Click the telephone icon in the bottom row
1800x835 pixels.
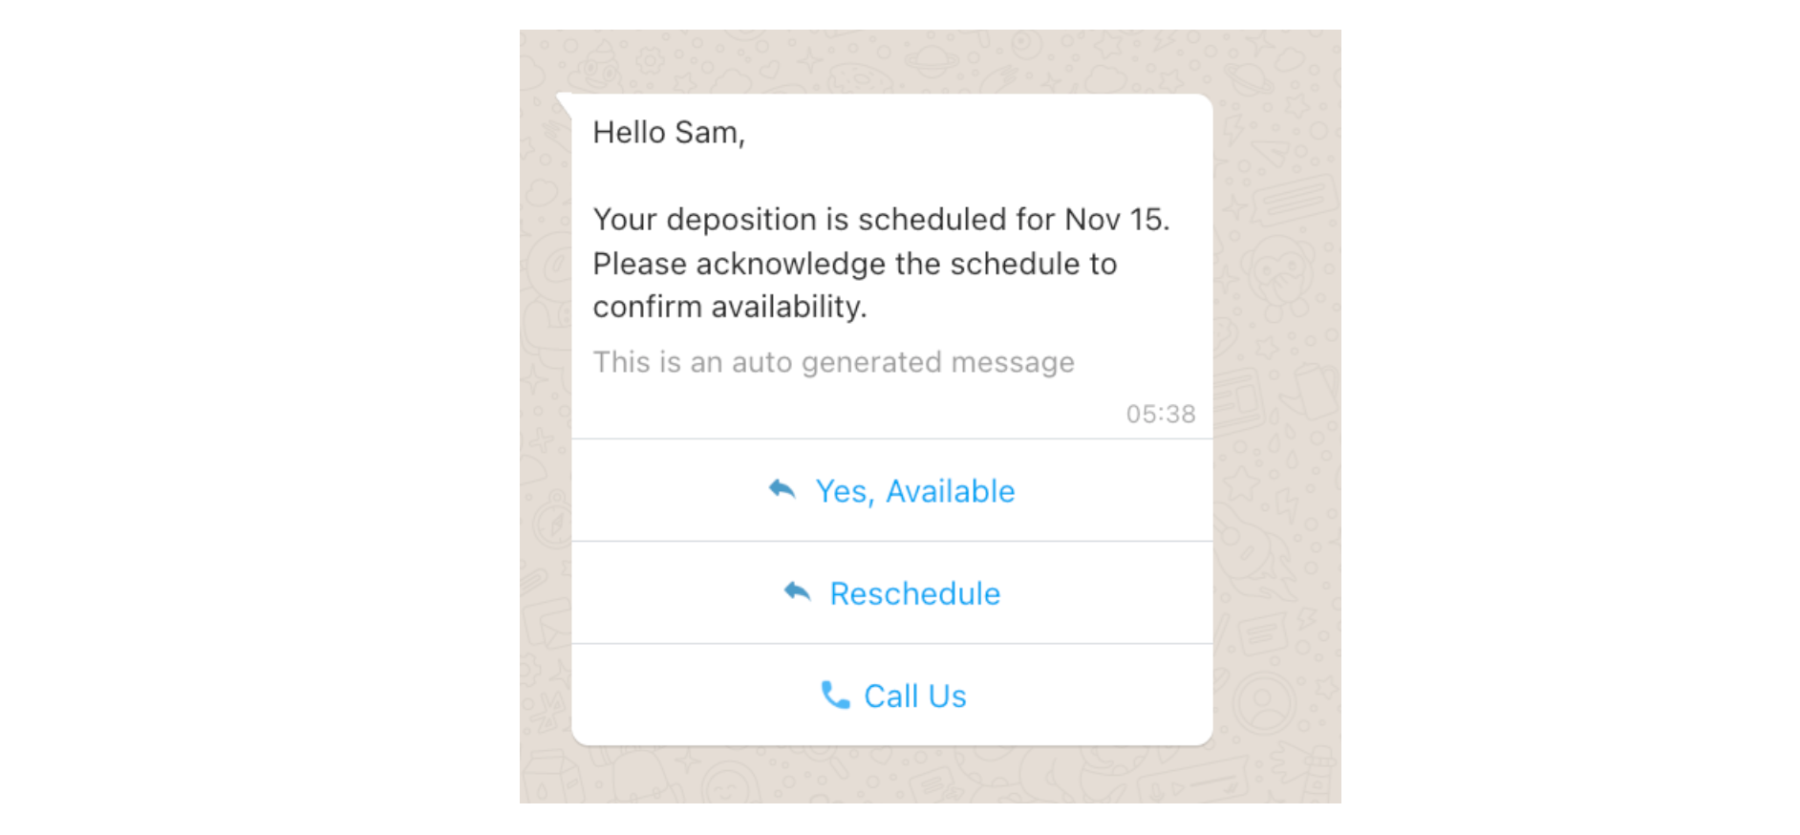coord(833,696)
